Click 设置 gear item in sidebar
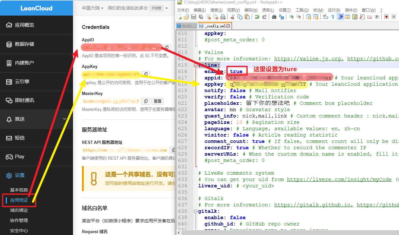 click(37, 175)
